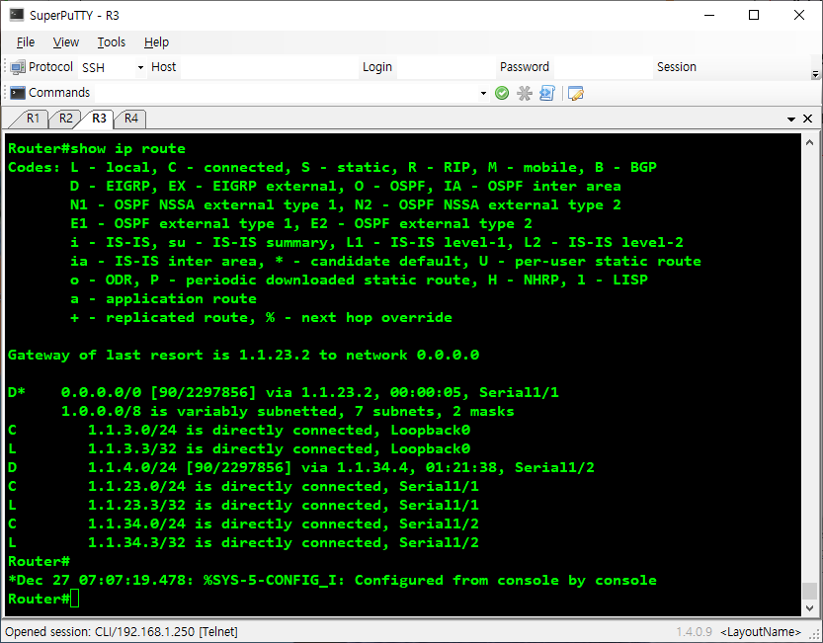Click the Commands input box
Viewport: 823px width, 643px height.
coord(286,94)
